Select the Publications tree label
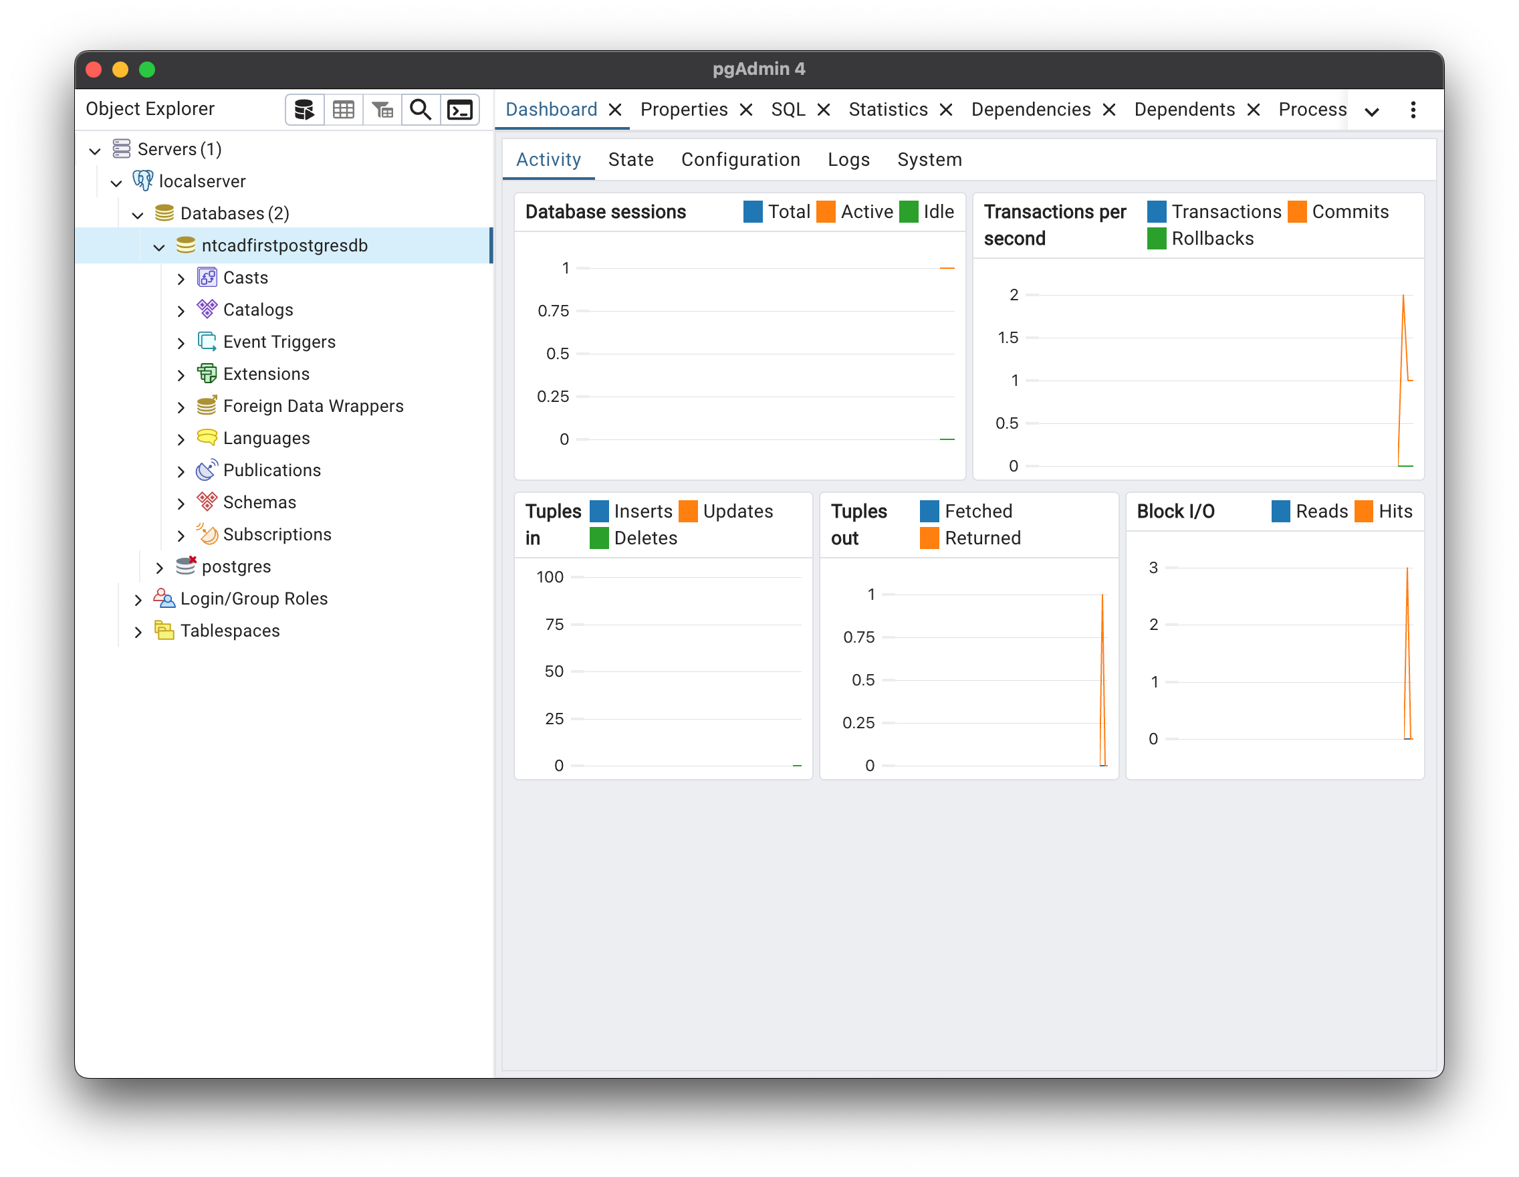This screenshot has width=1519, height=1177. point(272,470)
